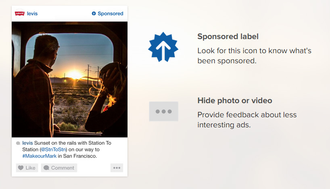Click the large blue sponsored arrow badge

point(163,47)
